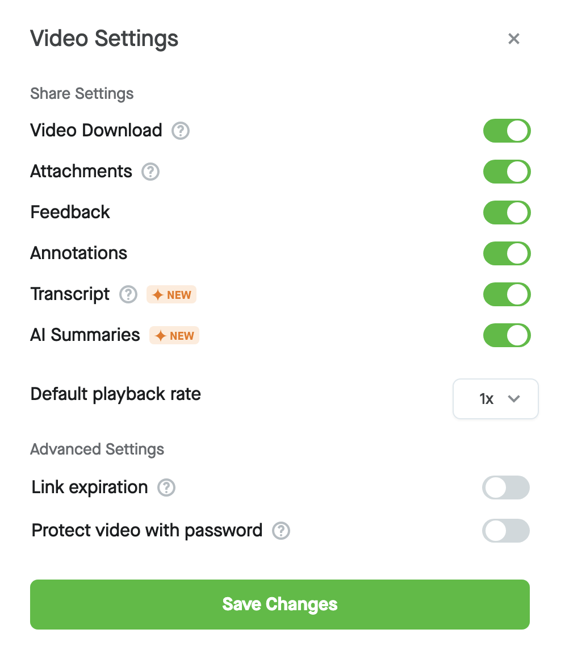
Task: Open help tooltip for Video Download
Action: pyautogui.click(x=181, y=131)
